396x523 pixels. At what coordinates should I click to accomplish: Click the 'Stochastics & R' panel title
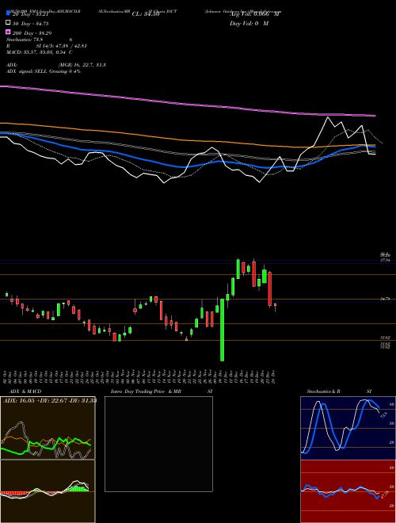pyautogui.click(x=324, y=391)
